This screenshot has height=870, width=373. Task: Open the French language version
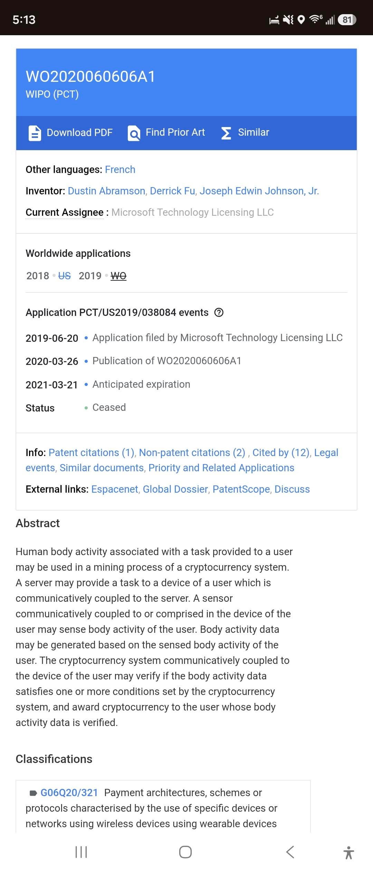click(120, 170)
